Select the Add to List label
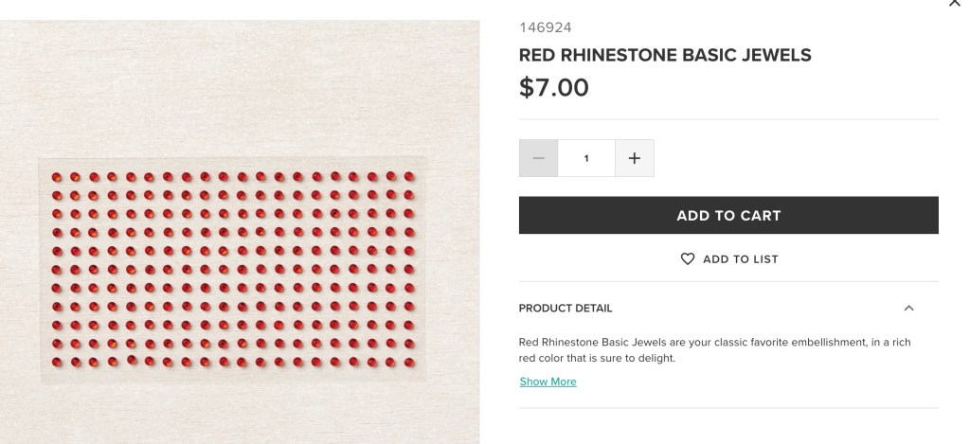The width and height of the screenshot is (970, 444). click(x=740, y=258)
